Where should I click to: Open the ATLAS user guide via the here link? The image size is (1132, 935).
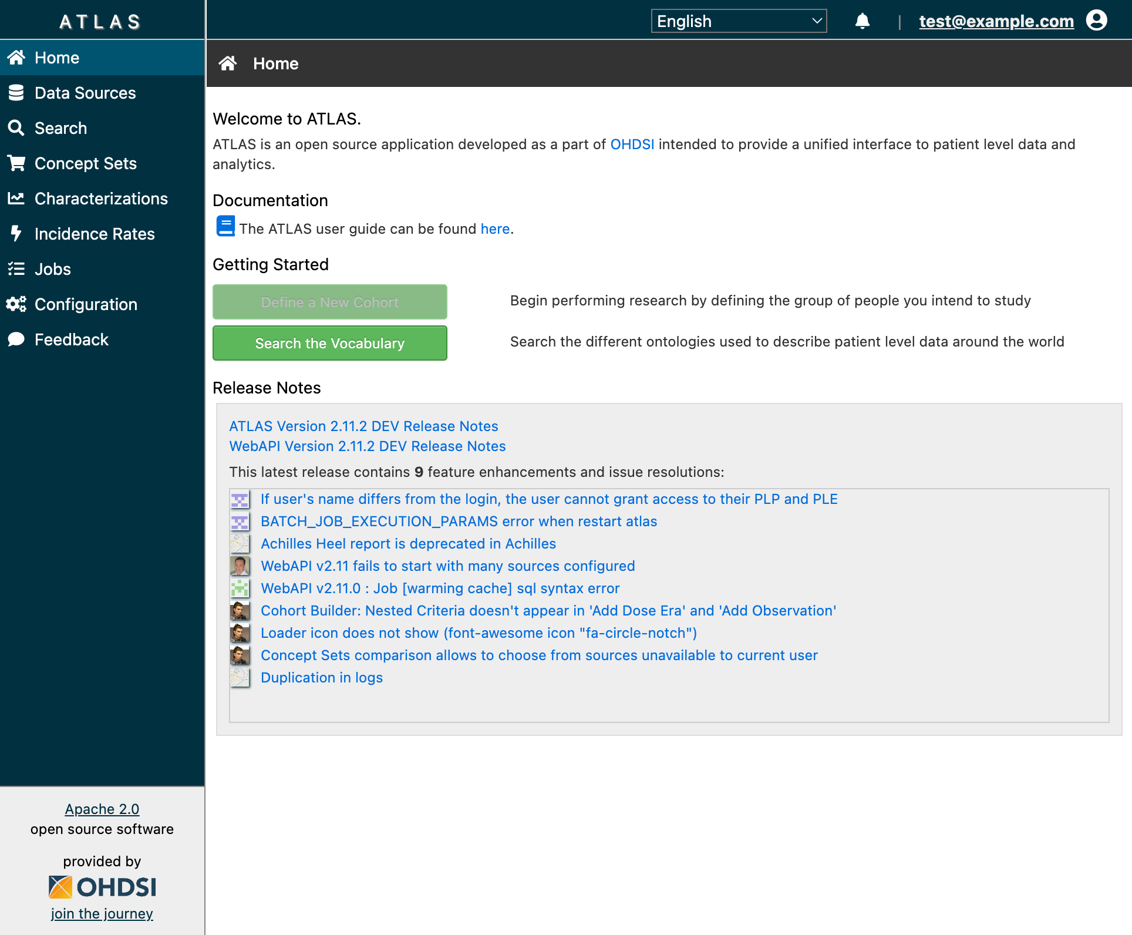click(494, 228)
